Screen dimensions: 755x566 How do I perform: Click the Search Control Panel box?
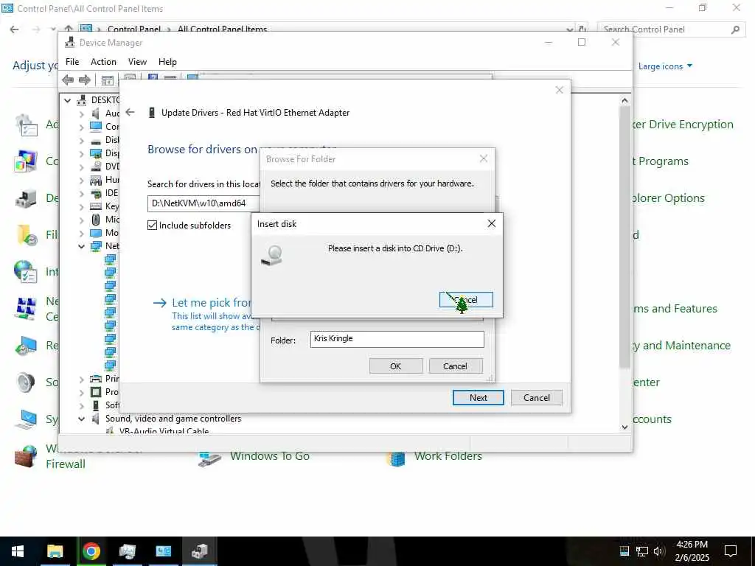coord(671,29)
